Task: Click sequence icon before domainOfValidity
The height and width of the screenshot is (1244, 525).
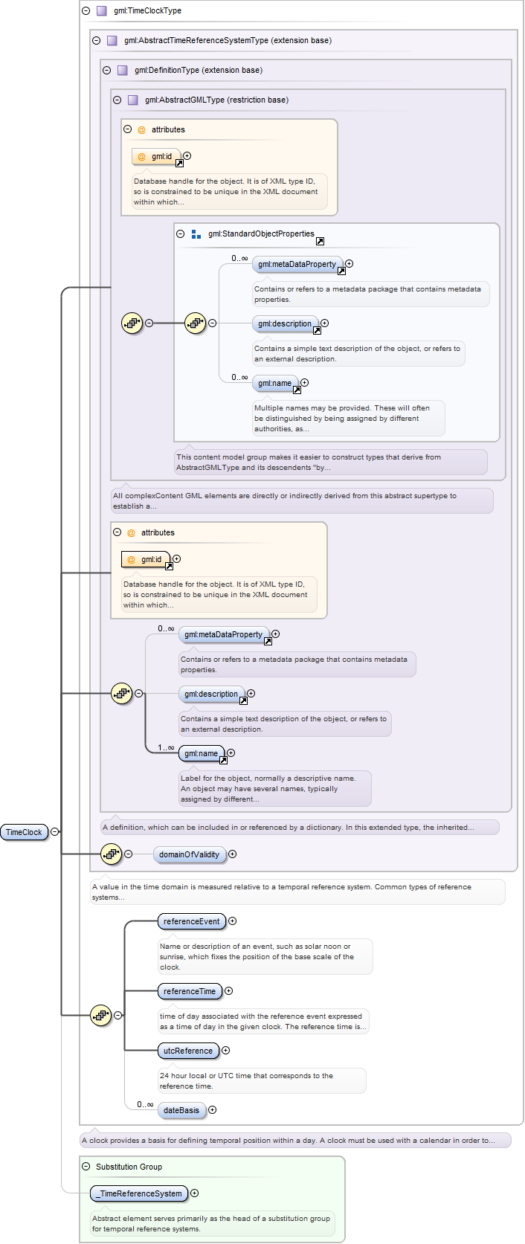Action: click(x=112, y=854)
